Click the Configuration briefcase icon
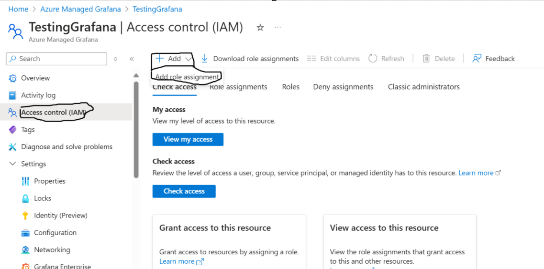544x269 pixels. 25,233
